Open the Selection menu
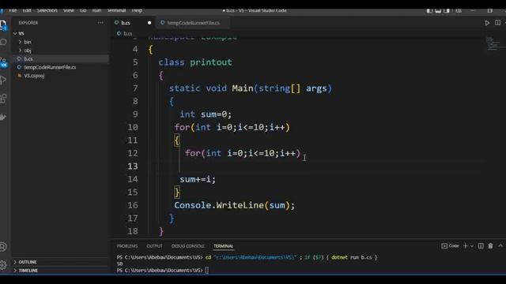This screenshot has height=284, width=506. 47,10
